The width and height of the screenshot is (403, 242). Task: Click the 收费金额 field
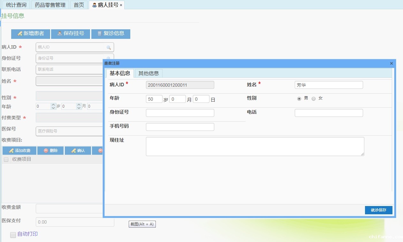coord(69,209)
